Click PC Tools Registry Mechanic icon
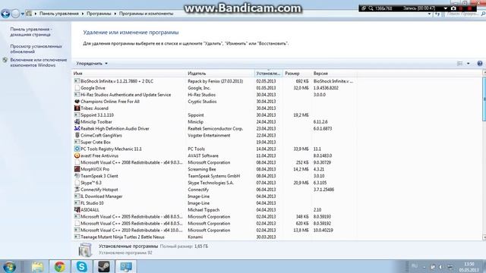Image resolution: width=486 pixels, height=273 pixels. pos(77,149)
